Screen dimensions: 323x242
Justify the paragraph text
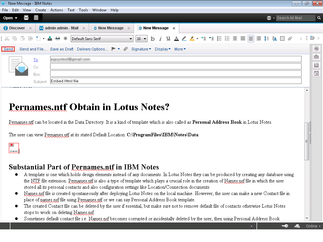[x=243, y=38]
